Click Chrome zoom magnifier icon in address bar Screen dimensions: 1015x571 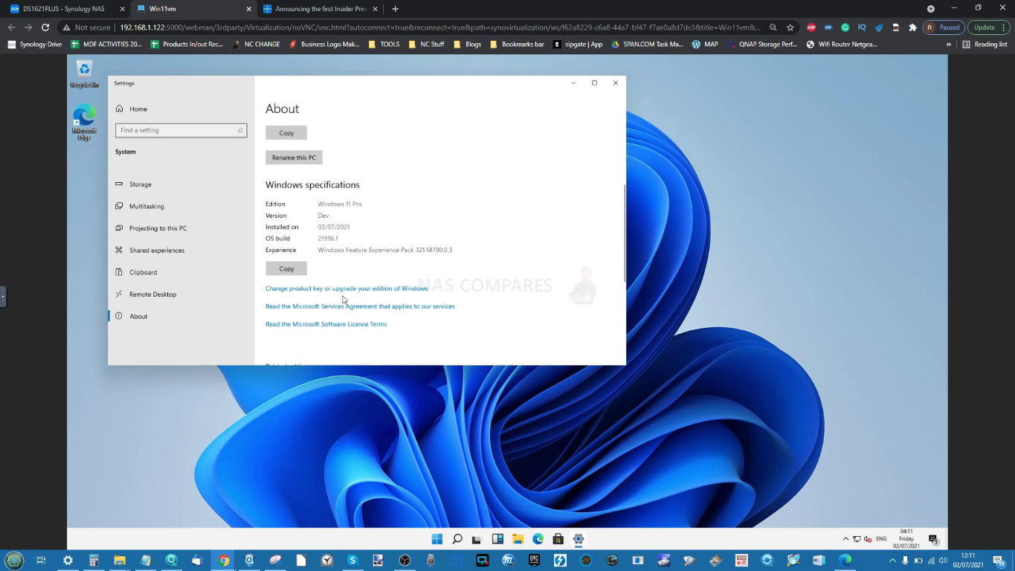(773, 28)
